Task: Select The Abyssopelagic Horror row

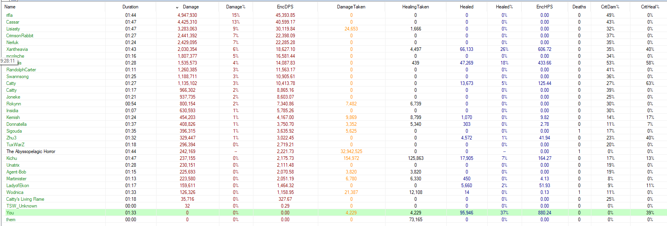Action: pos(31,151)
